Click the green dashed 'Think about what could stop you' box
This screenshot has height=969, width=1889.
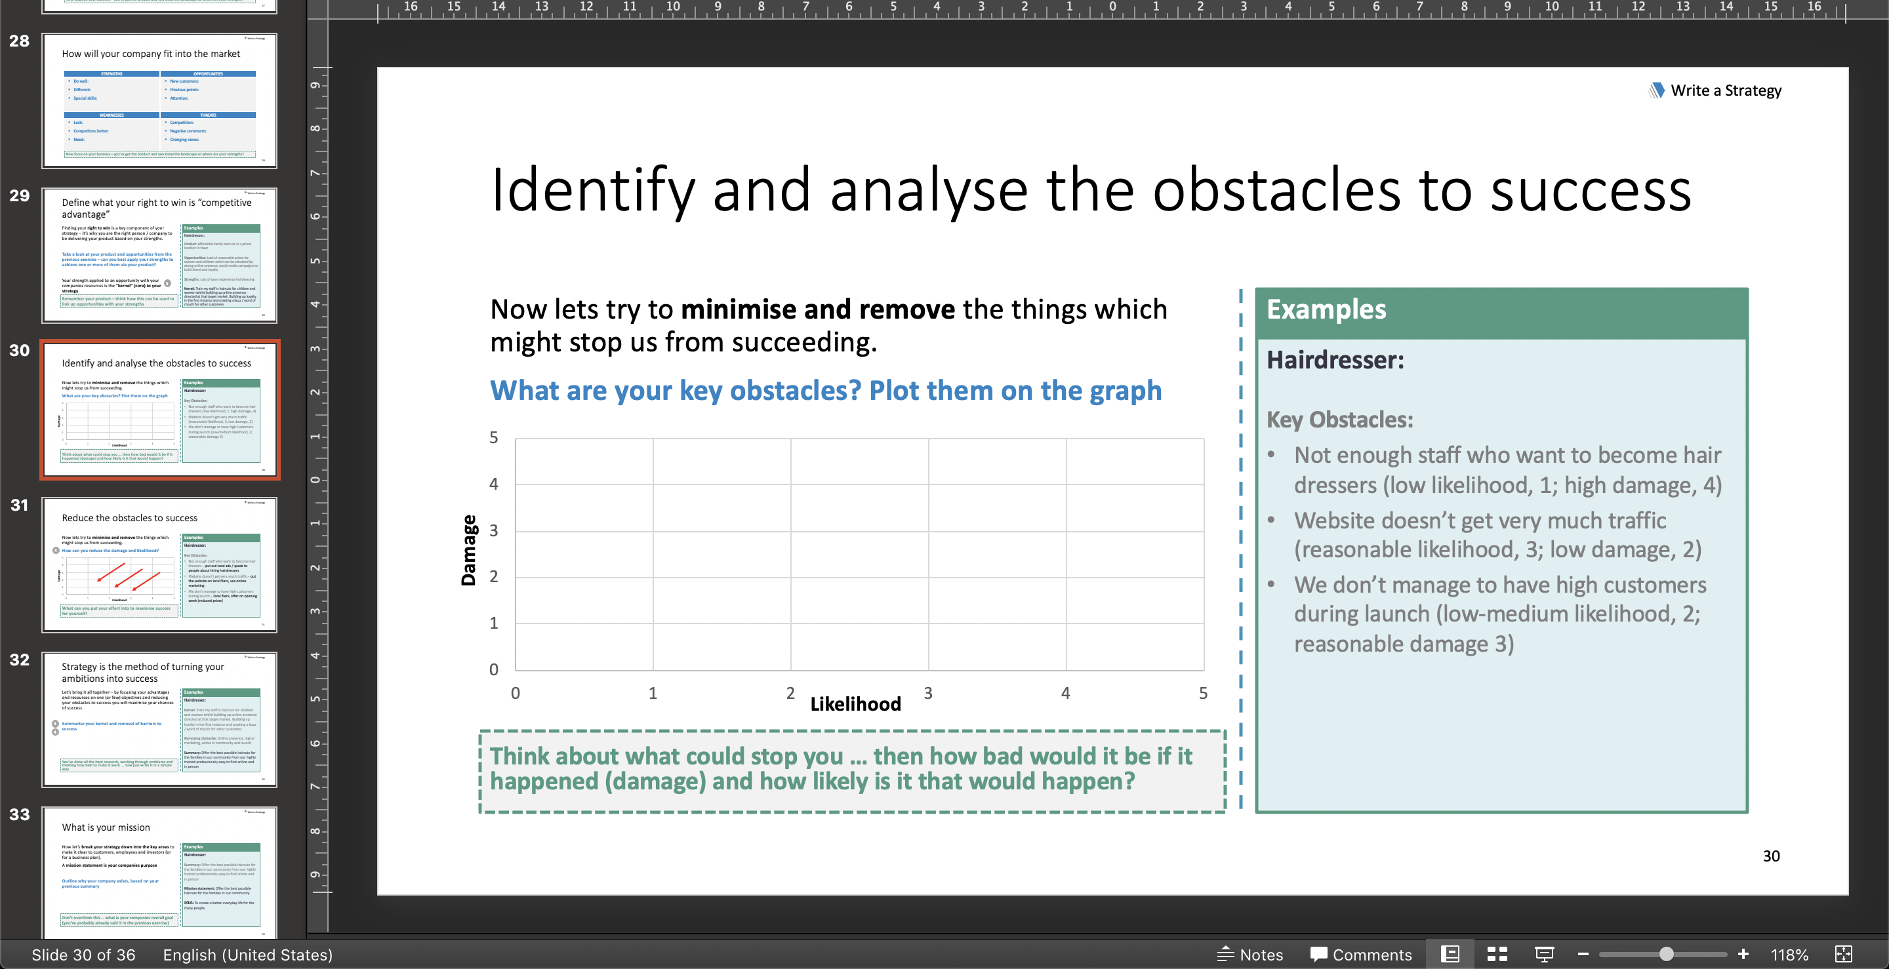coord(852,771)
